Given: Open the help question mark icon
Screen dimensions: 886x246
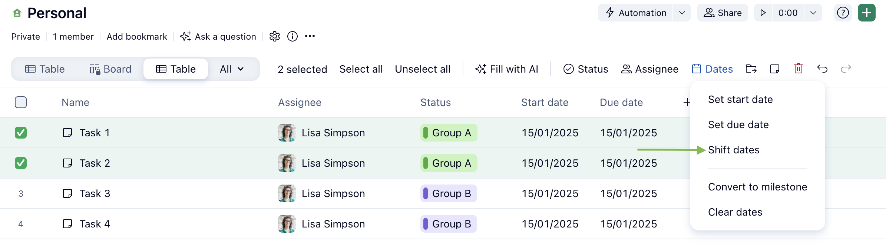Looking at the screenshot, I should pos(843,13).
